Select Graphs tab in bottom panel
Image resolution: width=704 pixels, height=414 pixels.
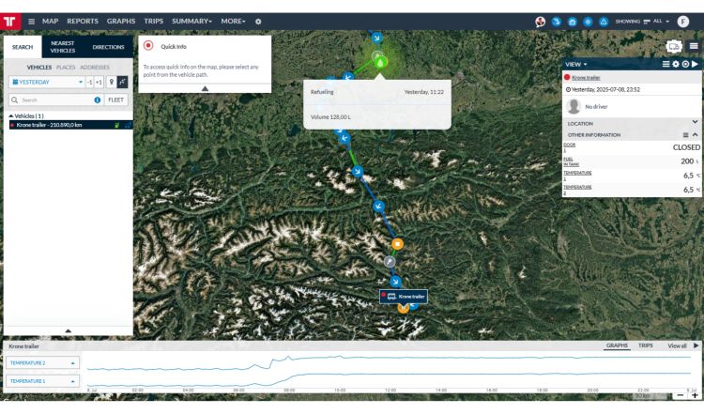coord(617,345)
